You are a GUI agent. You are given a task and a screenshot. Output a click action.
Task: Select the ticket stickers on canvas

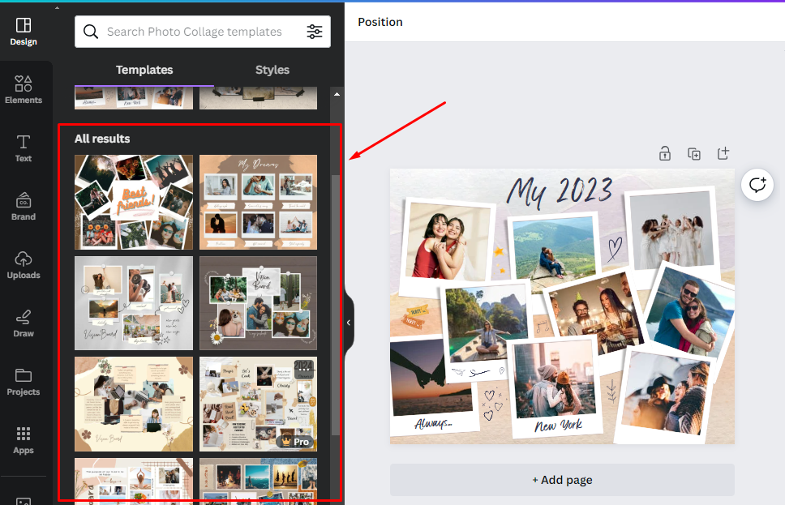(415, 316)
